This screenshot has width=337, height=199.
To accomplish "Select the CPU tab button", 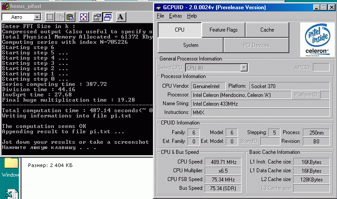I will pos(180,30).
